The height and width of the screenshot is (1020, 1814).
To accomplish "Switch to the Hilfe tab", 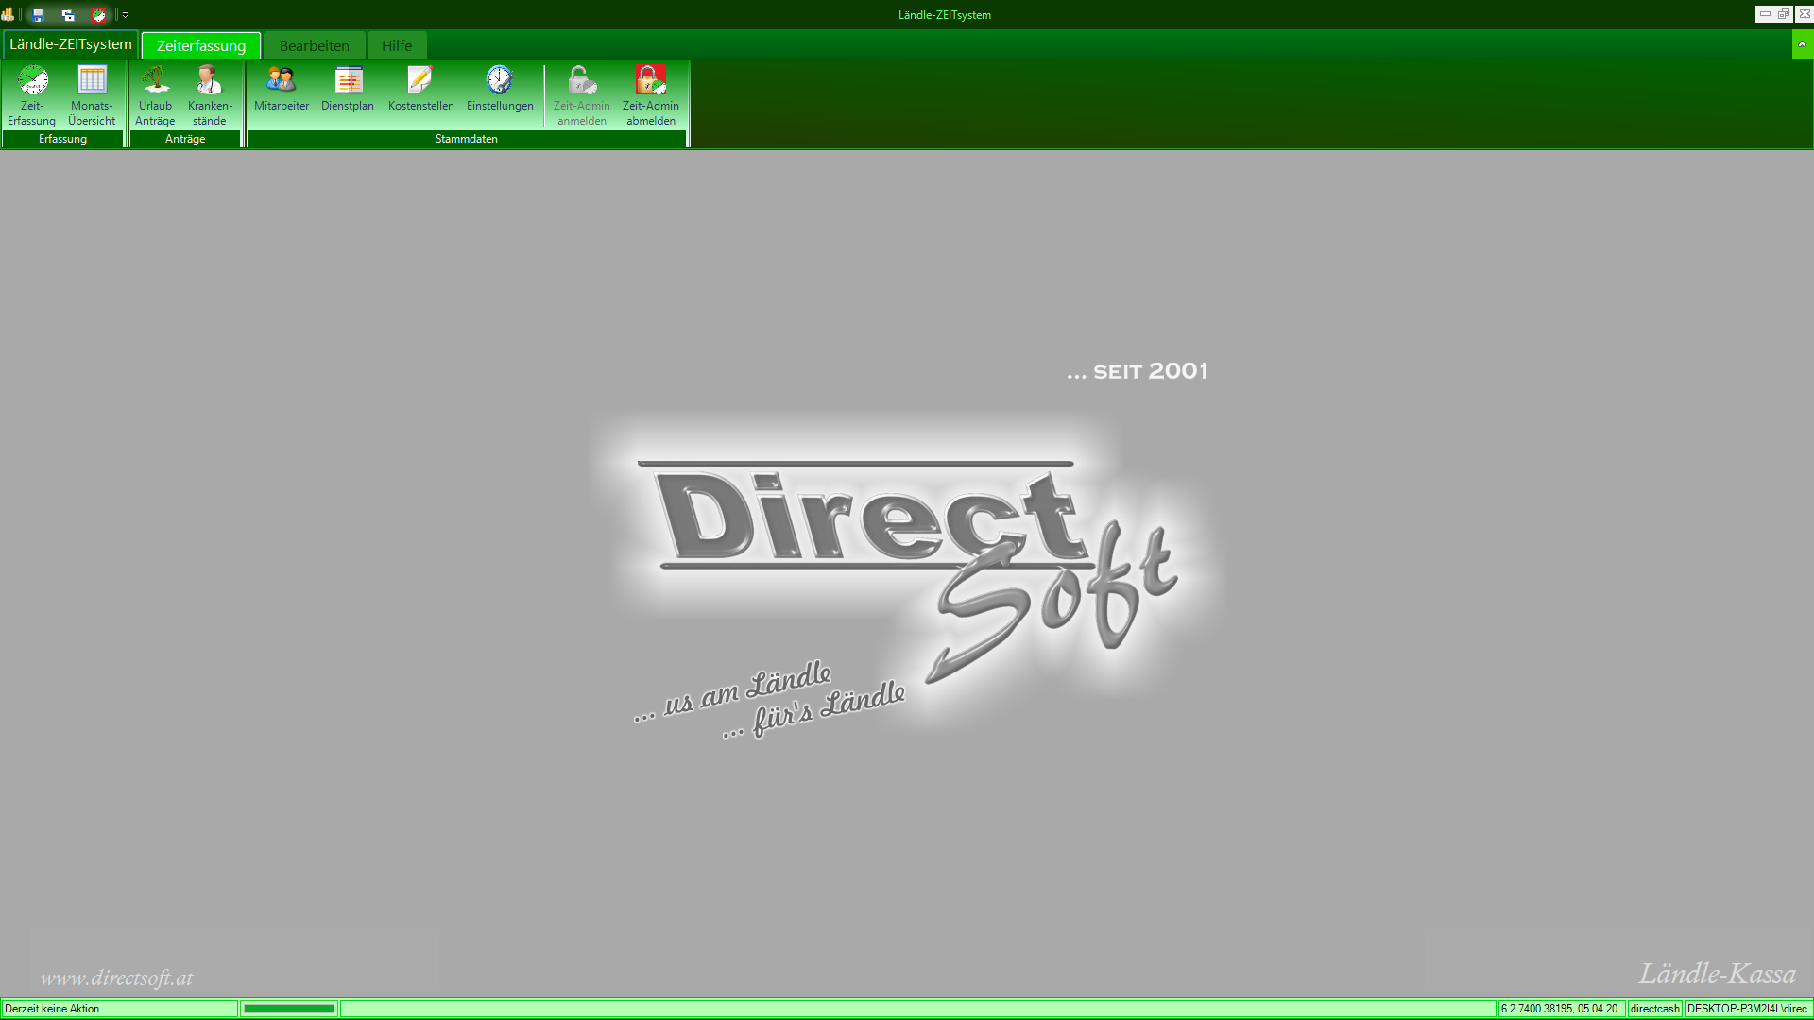I will coord(397,45).
